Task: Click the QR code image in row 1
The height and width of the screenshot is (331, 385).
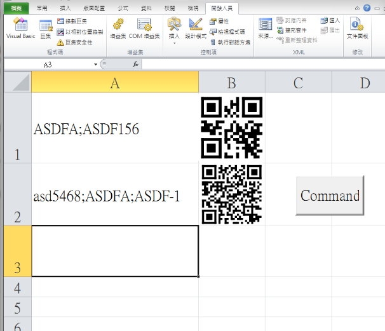Action: (231, 128)
